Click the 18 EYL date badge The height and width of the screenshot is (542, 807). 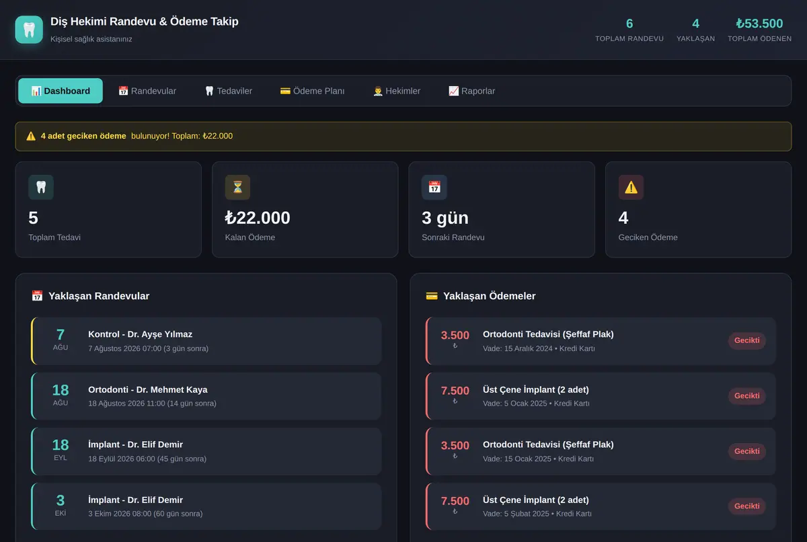tap(61, 451)
